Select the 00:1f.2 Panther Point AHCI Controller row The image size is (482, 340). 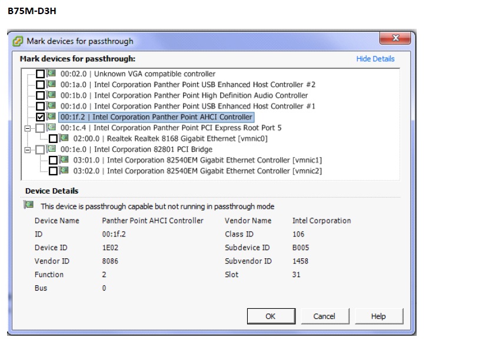[156, 117]
